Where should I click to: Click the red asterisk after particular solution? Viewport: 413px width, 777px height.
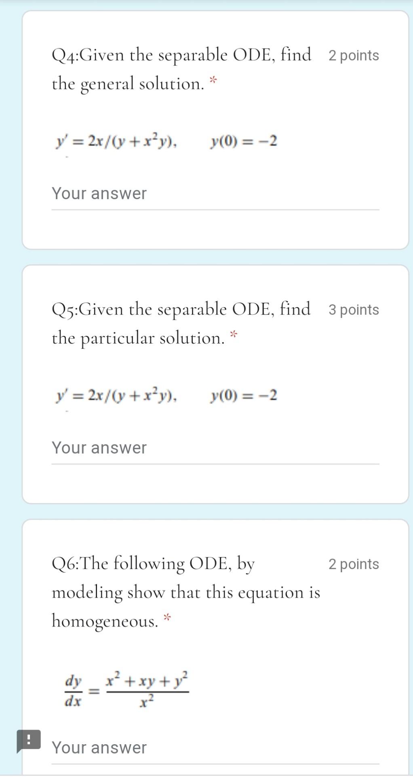point(234,333)
